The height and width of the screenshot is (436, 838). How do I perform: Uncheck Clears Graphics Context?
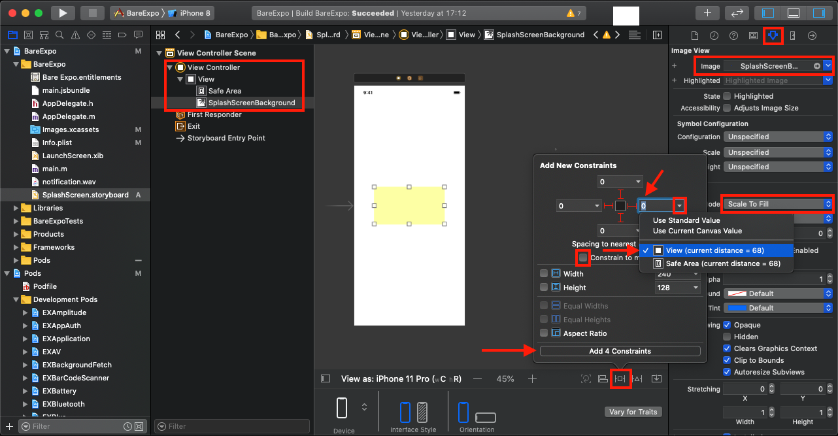(x=727, y=348)
